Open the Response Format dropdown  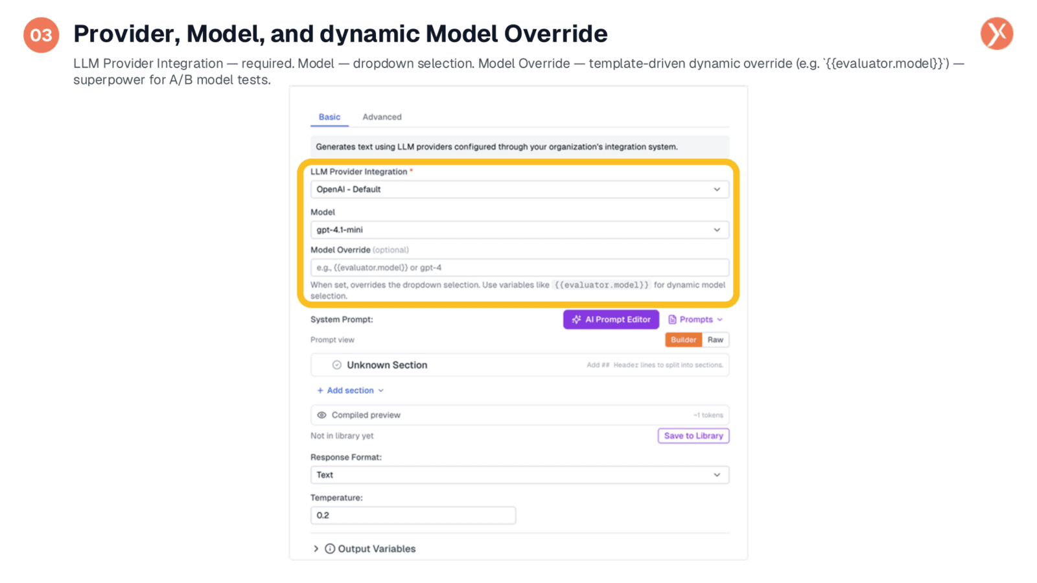tap(520, 475)
